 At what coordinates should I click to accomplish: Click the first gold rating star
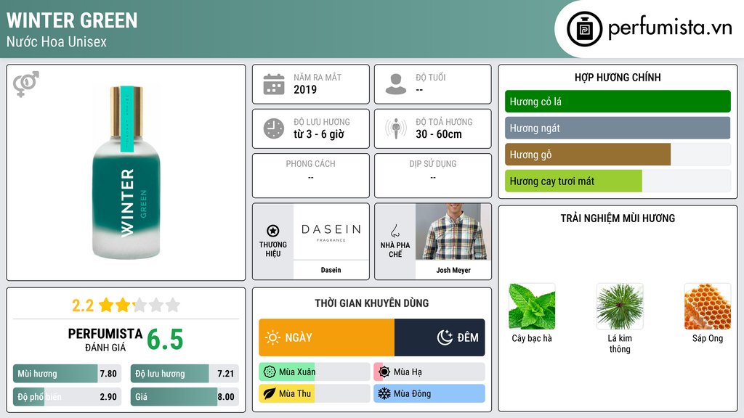106,305
